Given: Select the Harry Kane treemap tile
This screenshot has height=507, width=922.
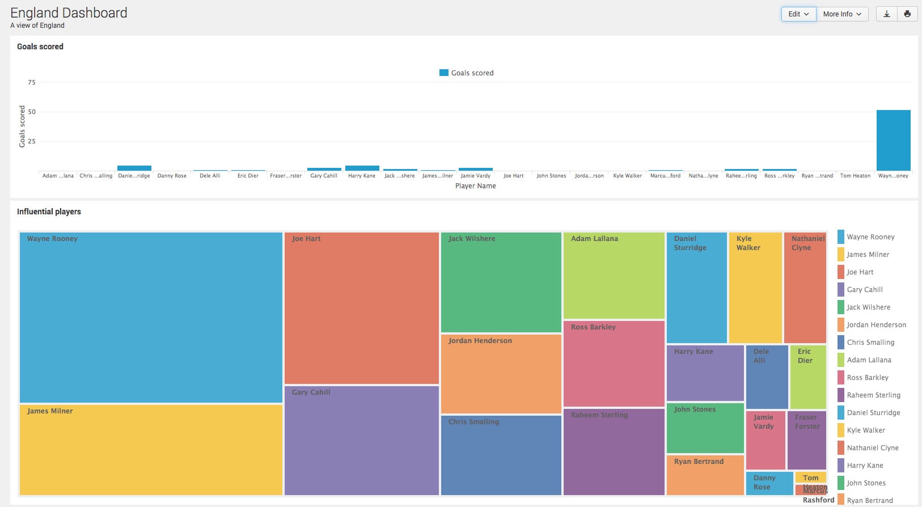Looking at the screenshot, I should coord(705,373).
